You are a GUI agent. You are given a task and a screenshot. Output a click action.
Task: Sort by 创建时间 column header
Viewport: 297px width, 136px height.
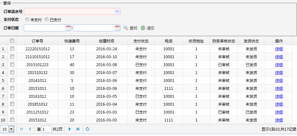(x=107, y=41)
